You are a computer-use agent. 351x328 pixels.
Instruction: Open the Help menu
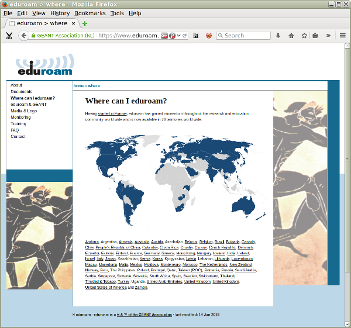click(x=135, y=13)
